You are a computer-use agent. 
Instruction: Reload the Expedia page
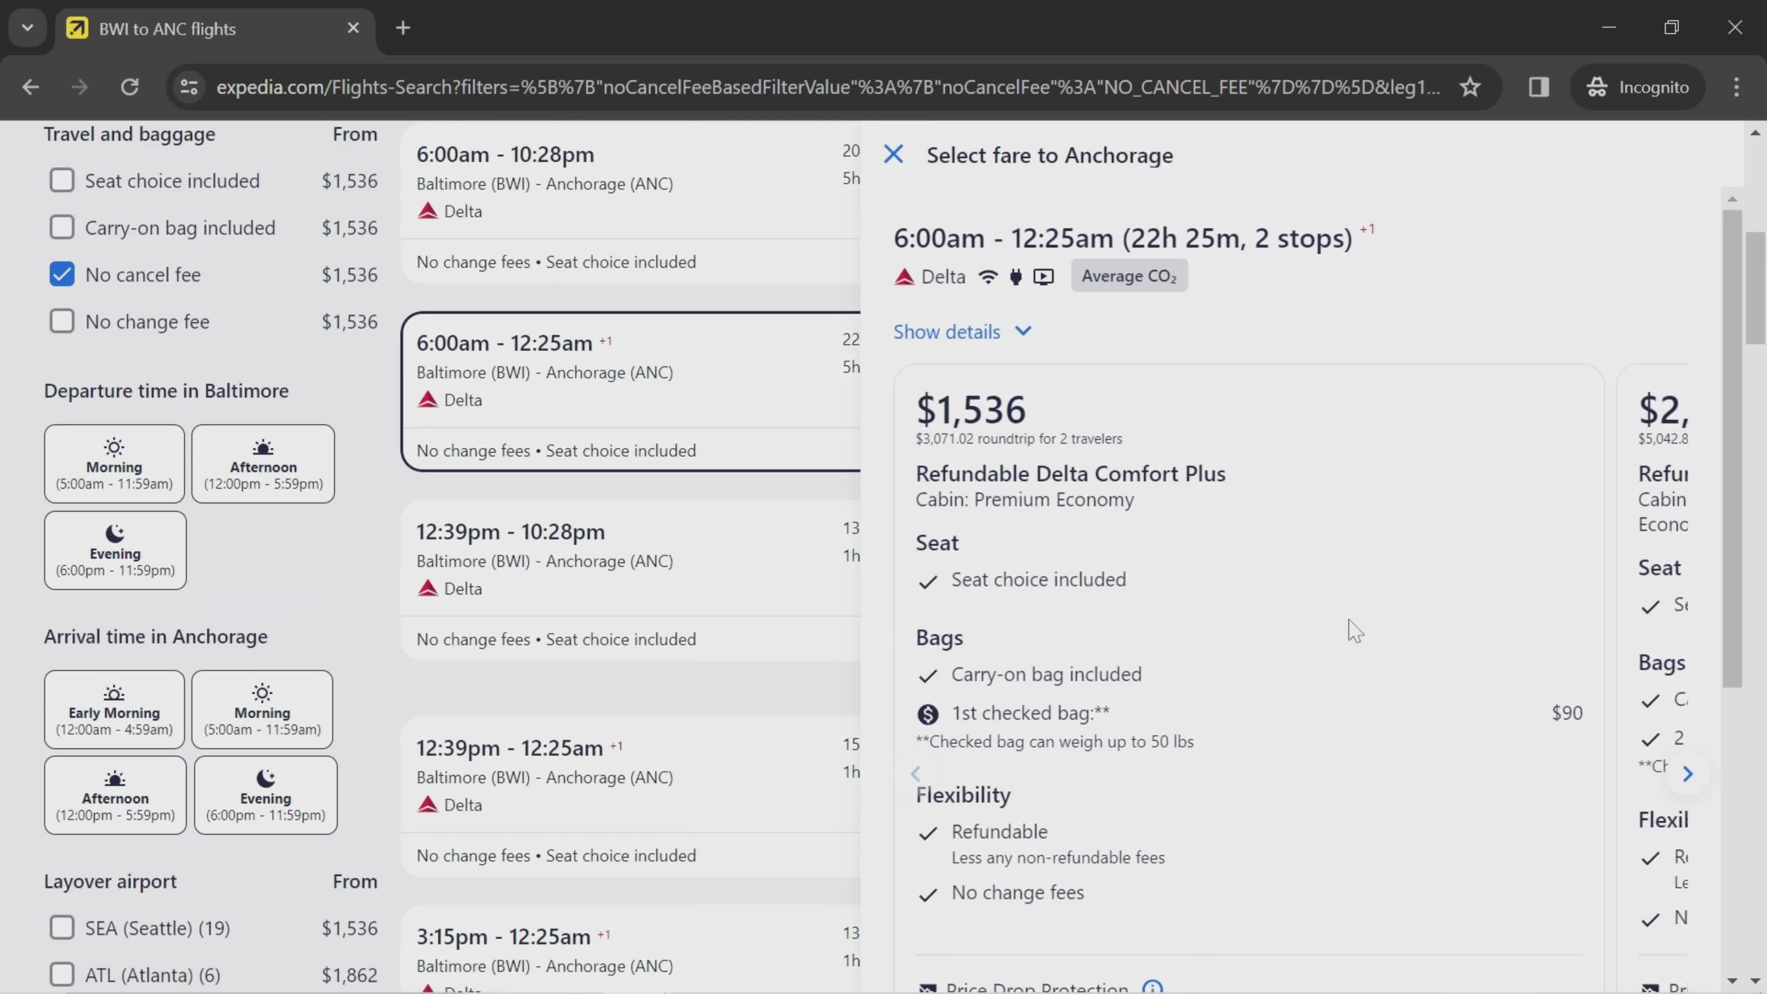click(x=130, y=87)
